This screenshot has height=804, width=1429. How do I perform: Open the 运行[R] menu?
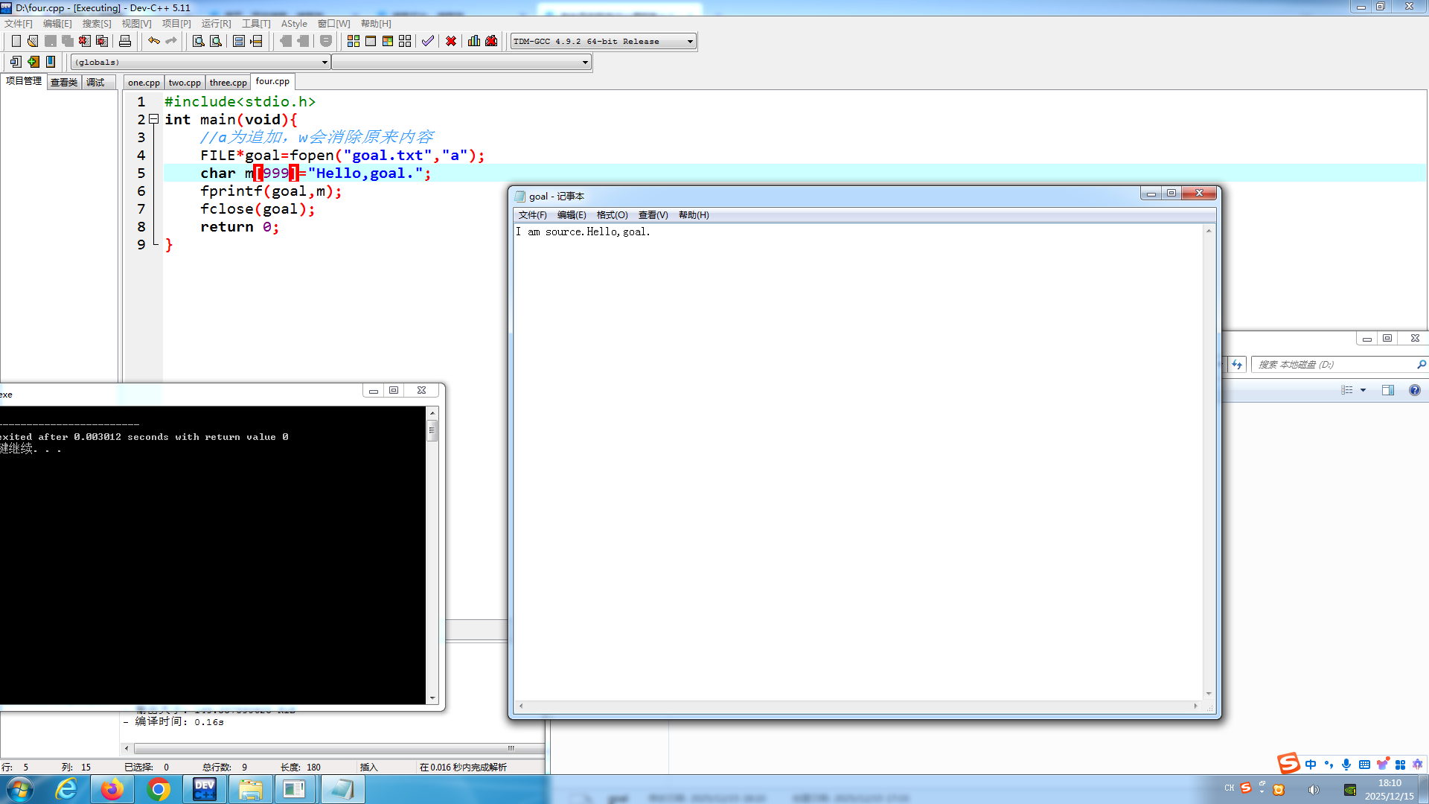tap(216, 24)
